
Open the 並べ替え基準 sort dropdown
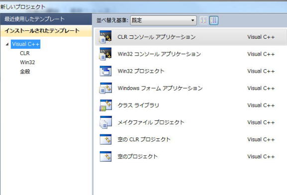click(x=163, y=20)
